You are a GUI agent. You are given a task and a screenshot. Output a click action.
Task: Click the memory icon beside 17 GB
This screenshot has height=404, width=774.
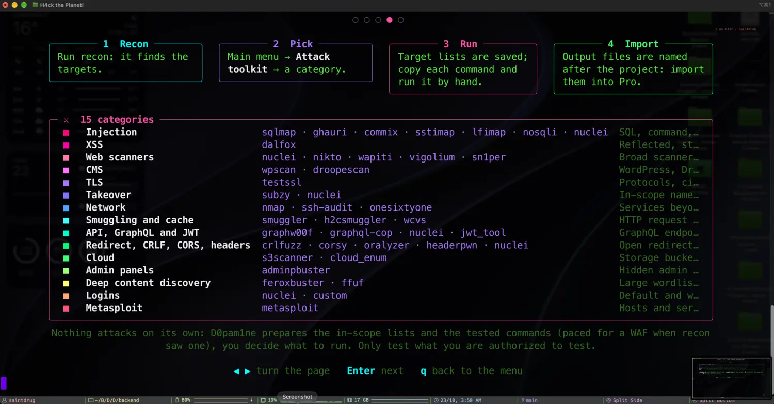click(349, 400)
